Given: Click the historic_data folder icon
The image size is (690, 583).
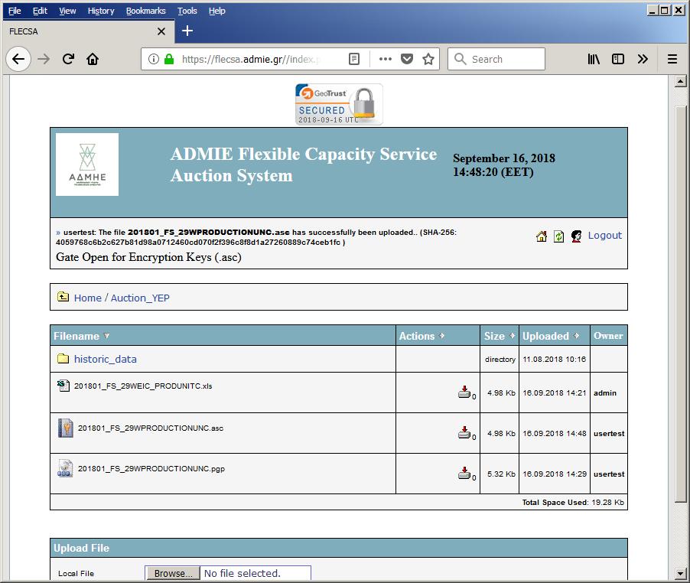Looking at the screenshot, I should click(63, 359).
